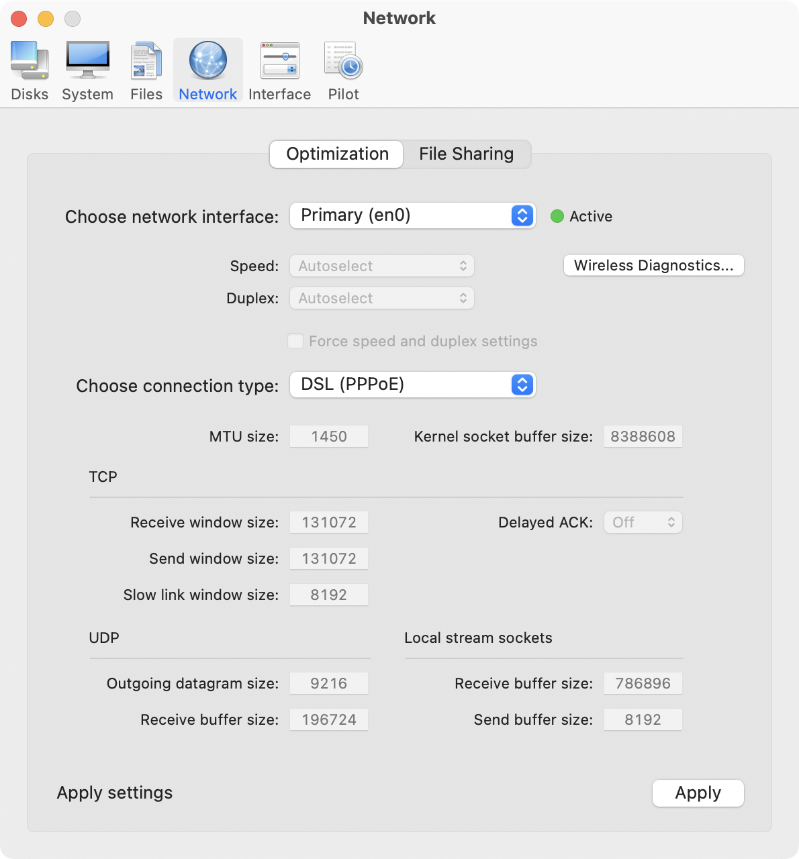799x859 pixels.
Task: Click the Network globe icon
Action: [208, 62]
